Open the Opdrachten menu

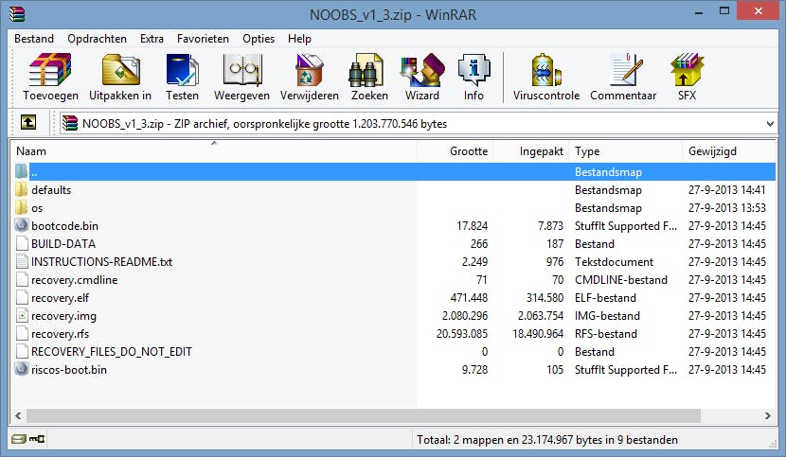coord(97,39)
